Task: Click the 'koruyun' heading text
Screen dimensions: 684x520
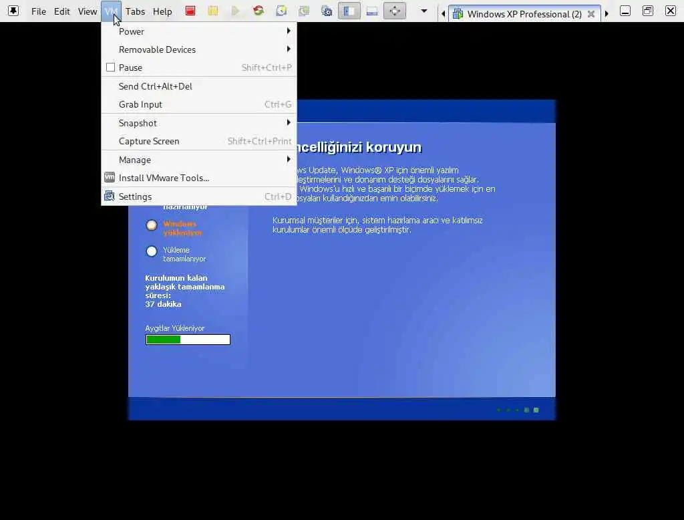Action: pyautogui.click(x=393, y=147)
